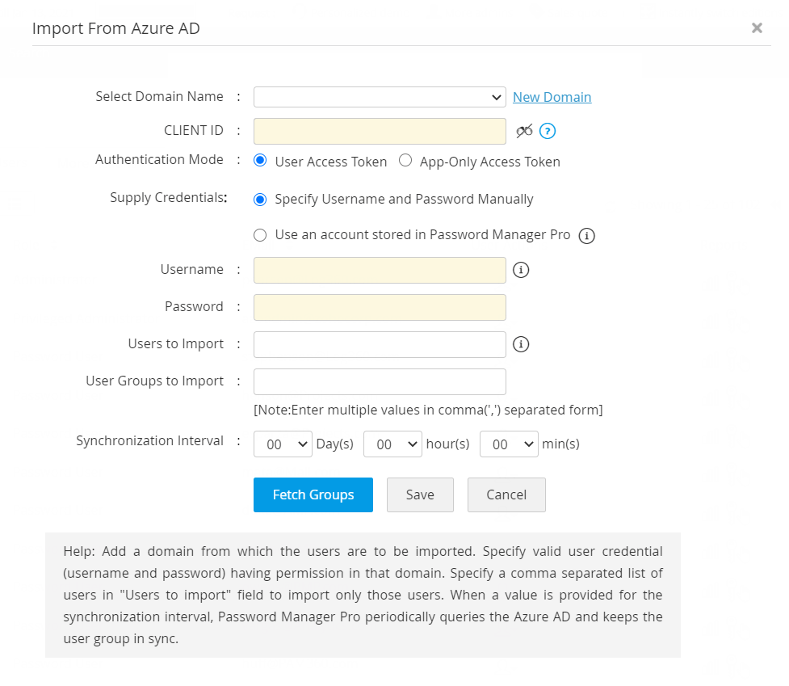Click the hide/show Client ID eye icon
789x686 pixels.
(525, 131)
